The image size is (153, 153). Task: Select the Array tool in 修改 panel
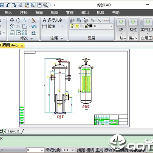(25, 33)
